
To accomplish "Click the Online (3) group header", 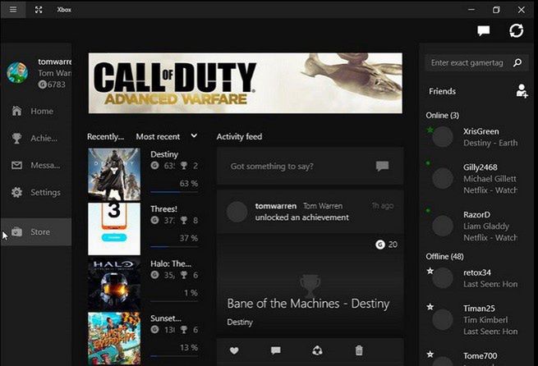I will [x=442, y=115].
